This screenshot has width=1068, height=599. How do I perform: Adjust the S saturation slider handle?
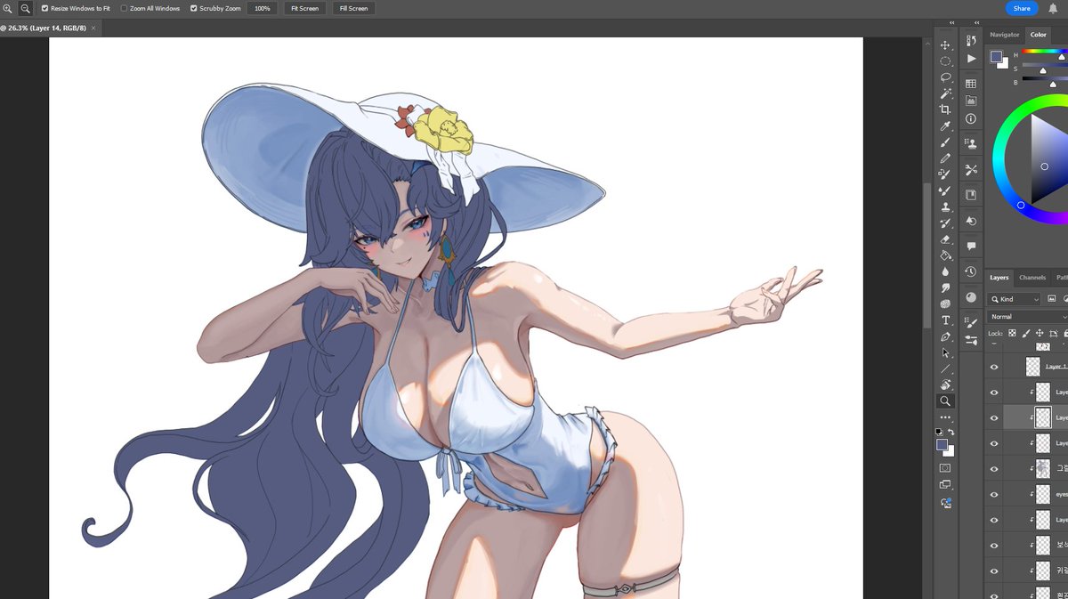click(1043, 71)
